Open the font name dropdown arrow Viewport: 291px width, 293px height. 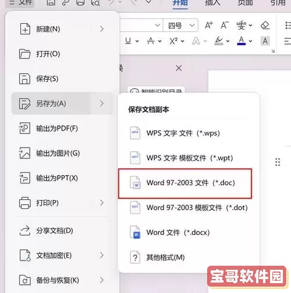point(157,26)
